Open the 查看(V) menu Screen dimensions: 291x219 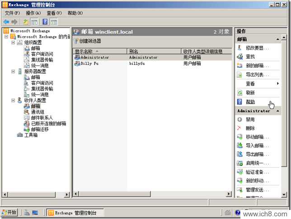coord(54,13)
